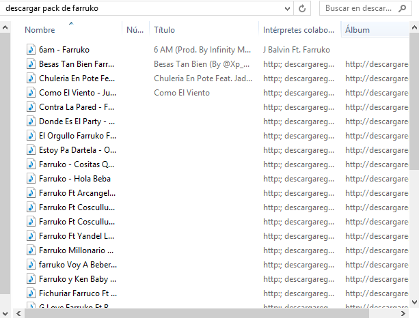Sort by the Nombre column header
The image size is (419, 318).
pos(40,30)
